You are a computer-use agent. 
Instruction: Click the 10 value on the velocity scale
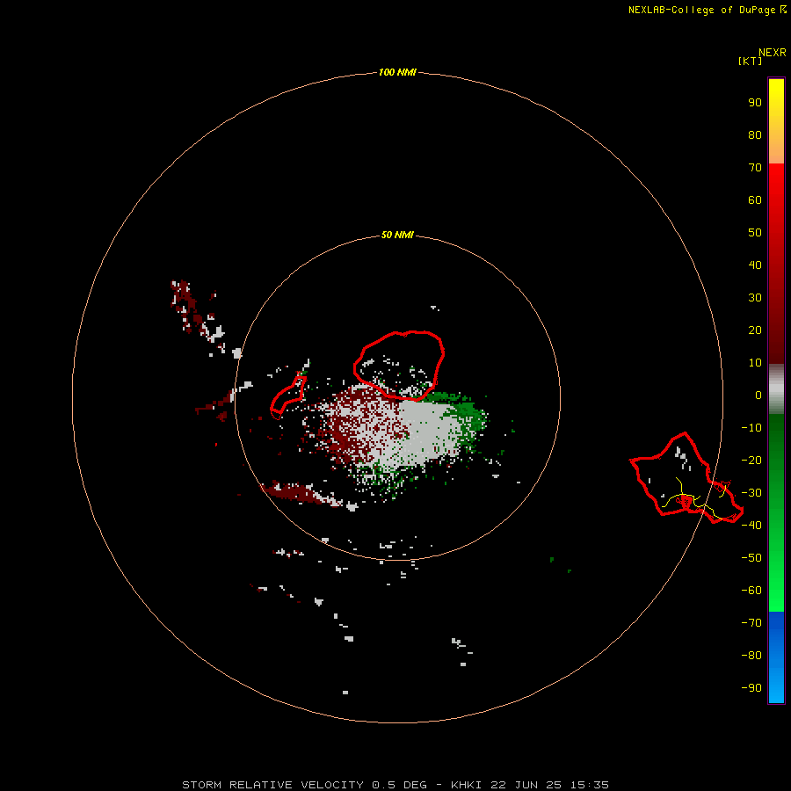755,363
